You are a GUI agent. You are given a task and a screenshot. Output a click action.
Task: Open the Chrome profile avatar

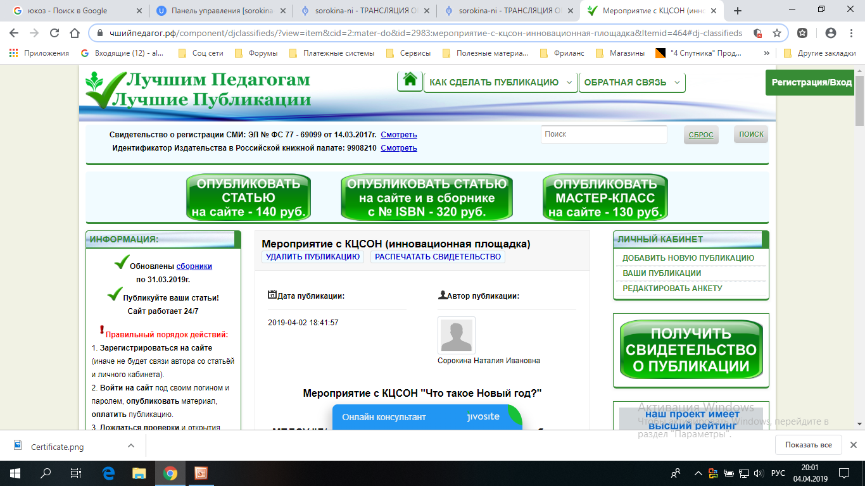[831, 33]
